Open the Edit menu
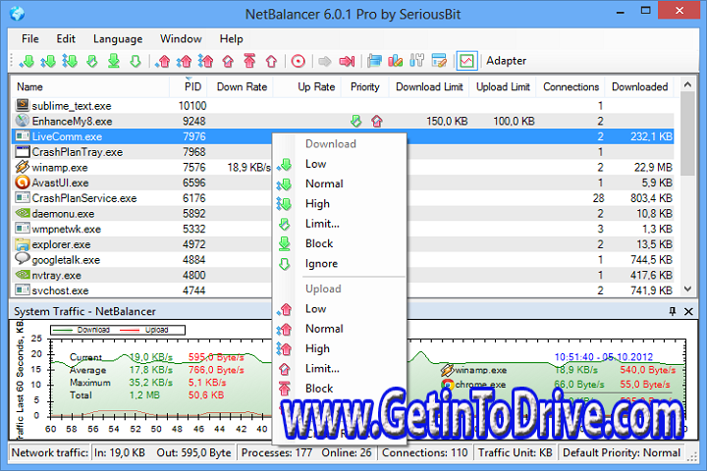707x471 pixels. pos(66,39)
